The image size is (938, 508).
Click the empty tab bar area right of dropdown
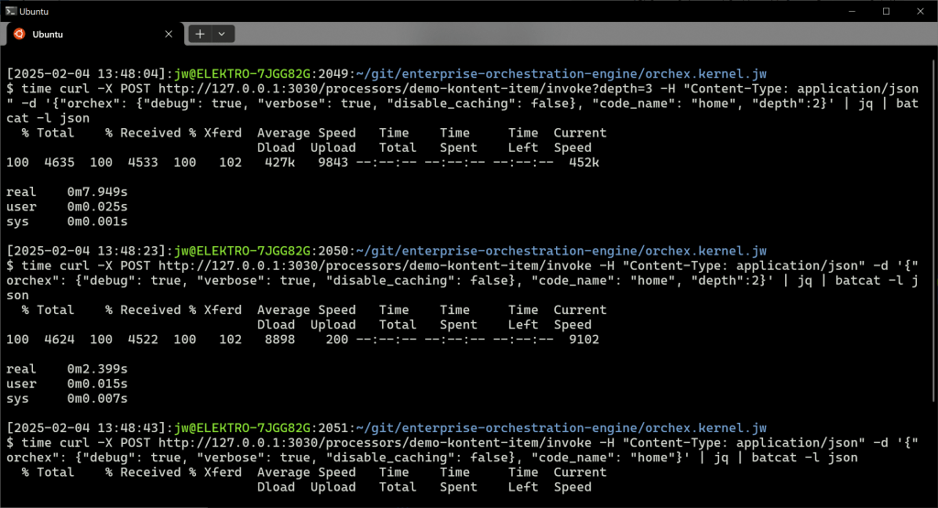coord(550,34)
